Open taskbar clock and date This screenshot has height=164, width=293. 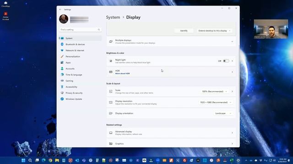click(282, 160)
